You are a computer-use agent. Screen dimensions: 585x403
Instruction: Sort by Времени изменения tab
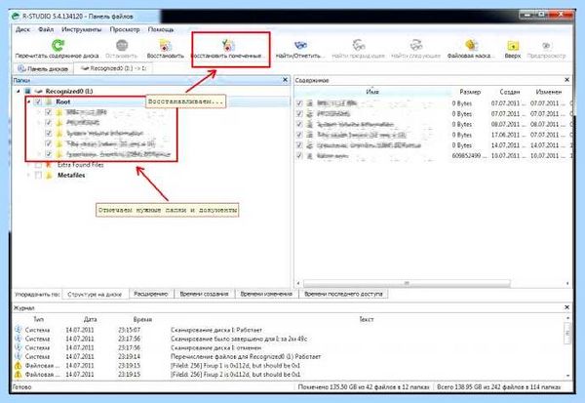pyautogui.click(x=266, y=295)
